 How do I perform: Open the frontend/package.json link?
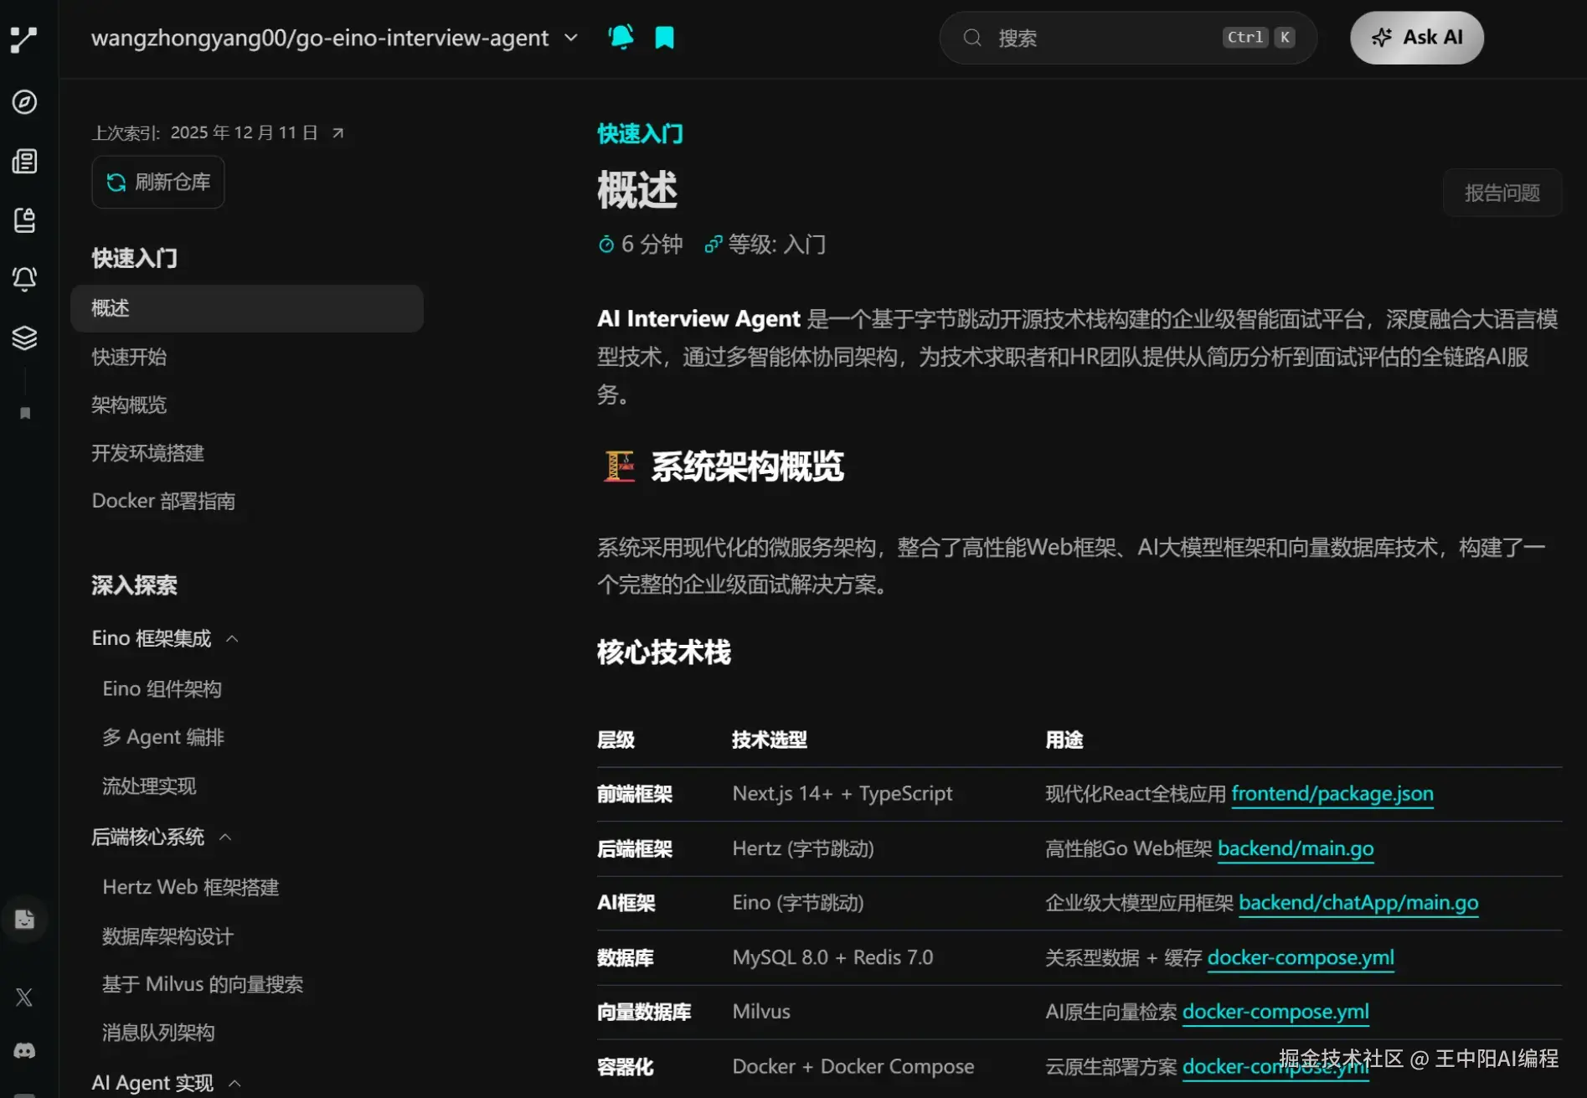[x=1332, y=794]
